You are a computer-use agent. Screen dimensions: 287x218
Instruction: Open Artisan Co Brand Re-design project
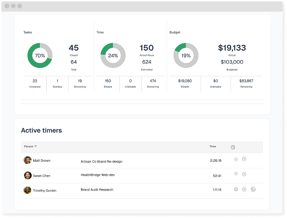coord(102,161)
